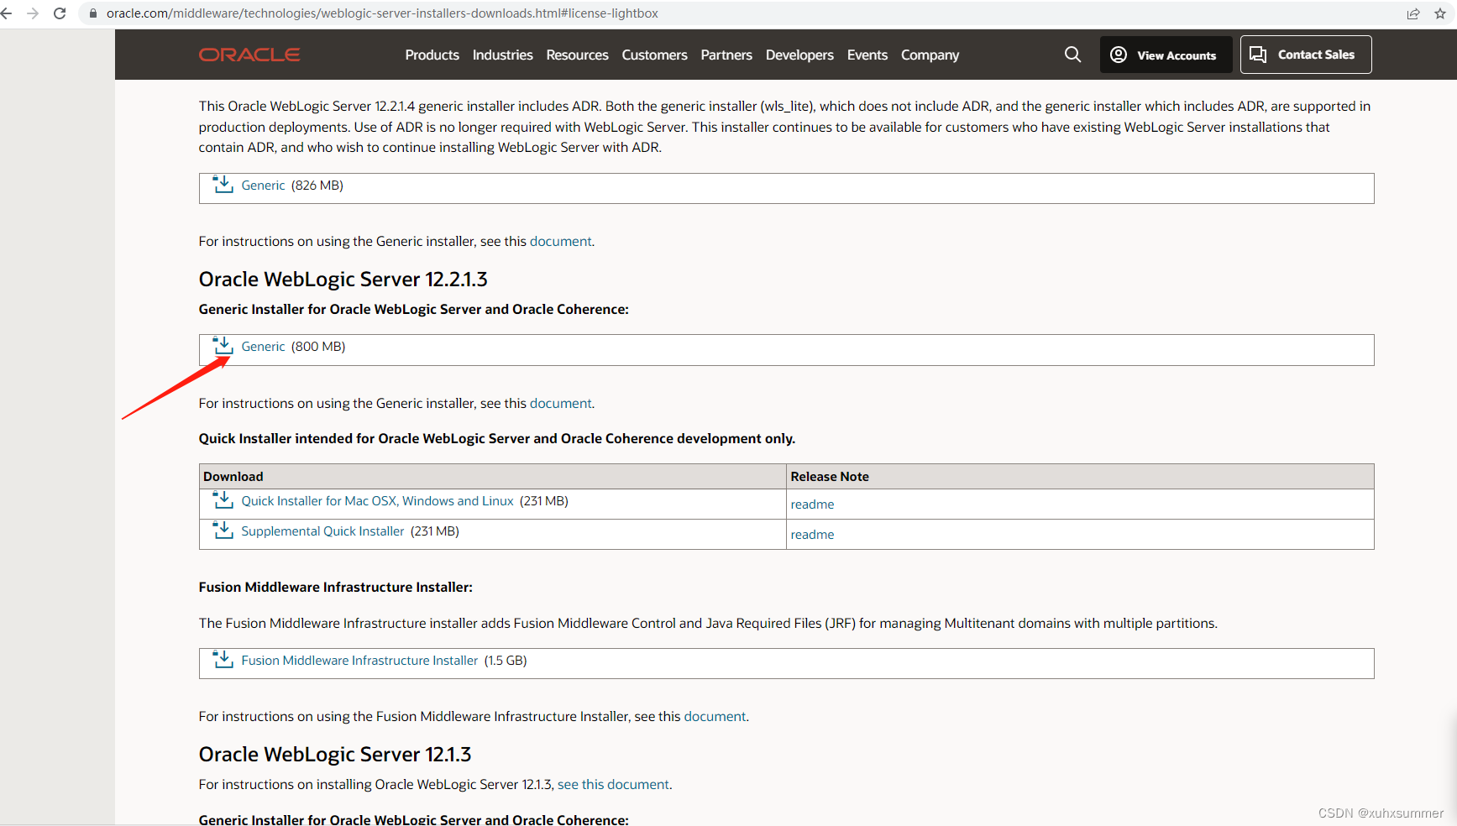Open document link under 12.2.1.3 Generic installer
The image size is (1457, 826).
[x=560, y=403]
